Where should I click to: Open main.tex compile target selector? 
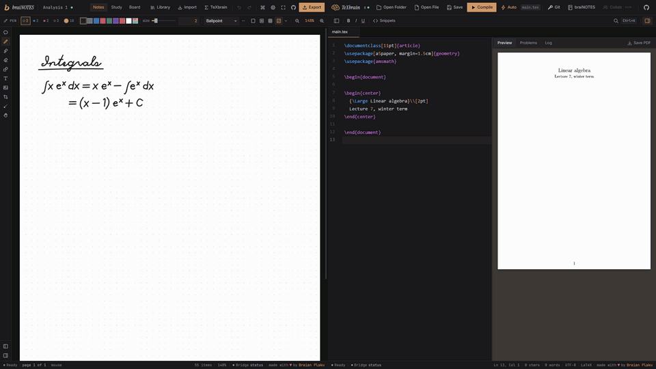click(x=530, y=8)
